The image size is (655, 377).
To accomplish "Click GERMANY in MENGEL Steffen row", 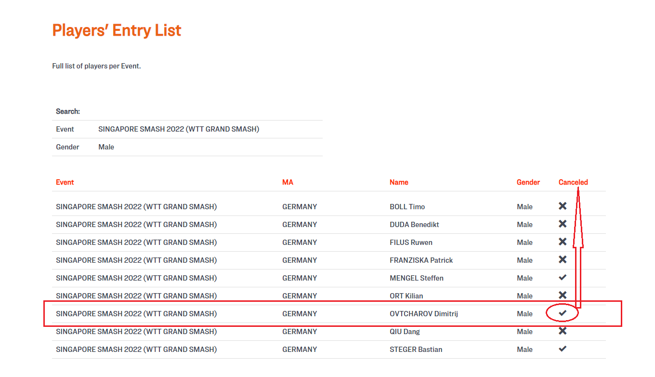I will (300, 278).
